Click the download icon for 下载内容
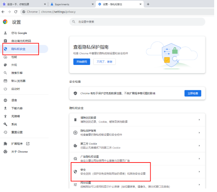 click(x=5, y=108)
